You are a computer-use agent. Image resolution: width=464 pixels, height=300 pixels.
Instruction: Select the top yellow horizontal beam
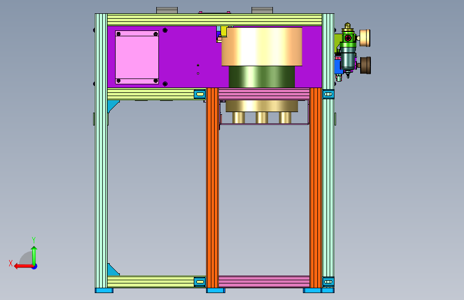click(x=215, y=20)
